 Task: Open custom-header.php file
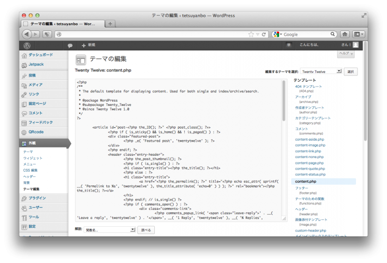pyautogui.click(x=311, y=231)
